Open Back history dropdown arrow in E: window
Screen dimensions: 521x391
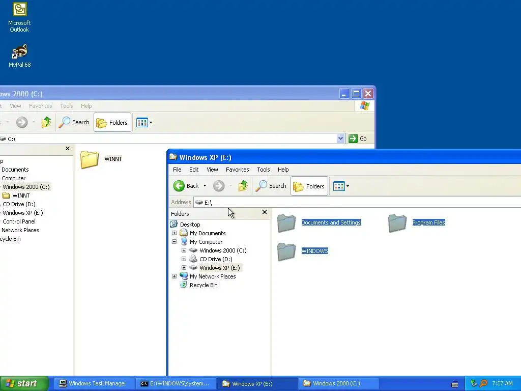pos(205,186)
